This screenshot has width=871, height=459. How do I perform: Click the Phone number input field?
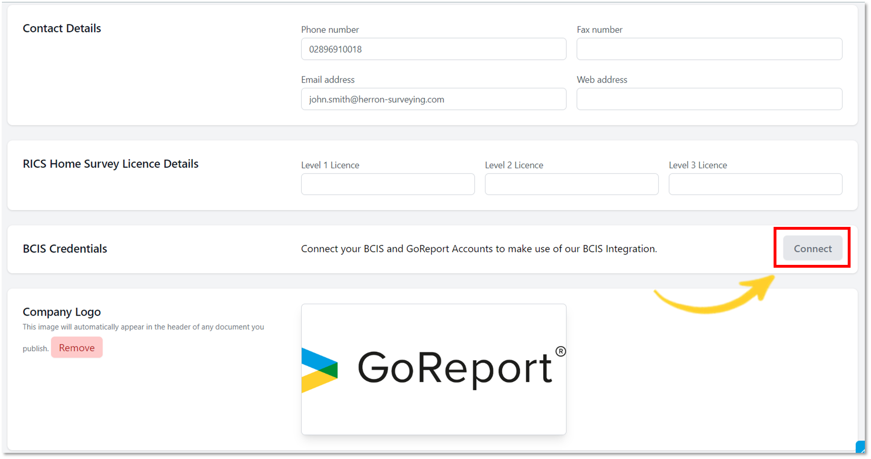point(433,49)
